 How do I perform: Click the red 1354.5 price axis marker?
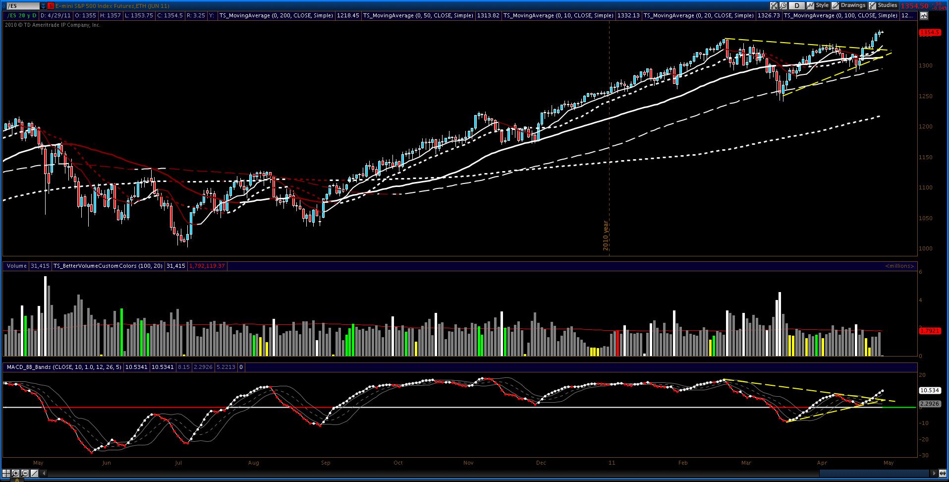pos(930,33)
